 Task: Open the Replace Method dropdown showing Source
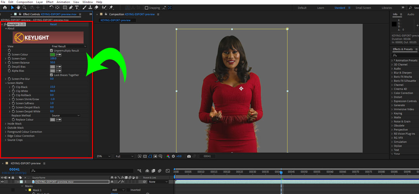66,116
